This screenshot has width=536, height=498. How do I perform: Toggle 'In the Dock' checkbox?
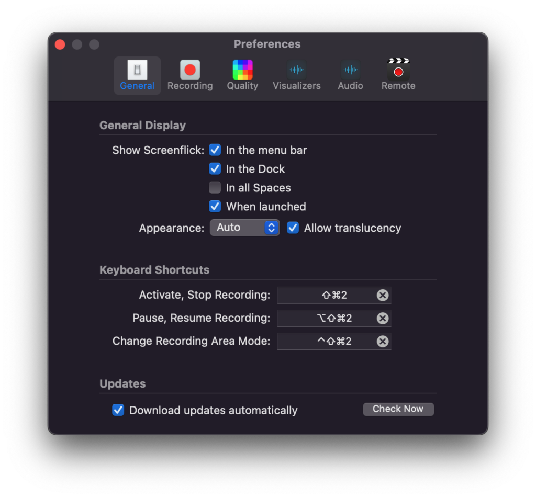click(x=215, y=169)
